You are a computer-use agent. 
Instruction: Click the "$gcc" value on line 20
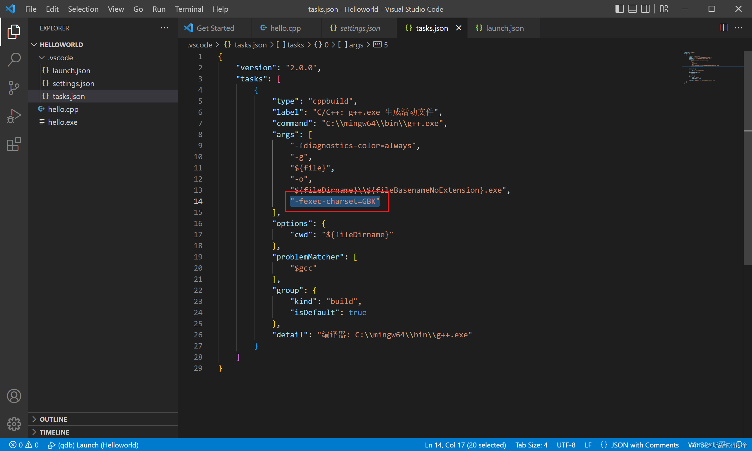303,268
